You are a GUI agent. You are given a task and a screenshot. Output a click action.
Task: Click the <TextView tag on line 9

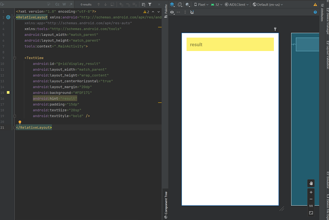tap(34, 58)
